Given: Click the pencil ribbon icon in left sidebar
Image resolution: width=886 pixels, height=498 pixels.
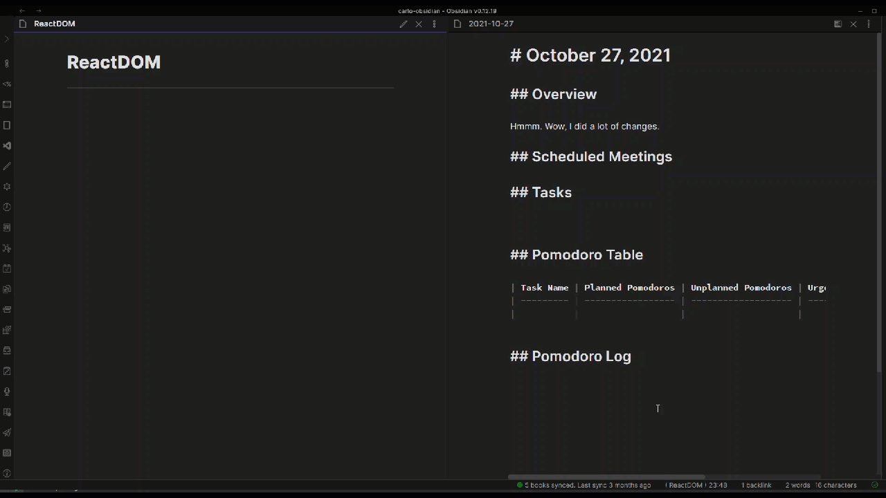Looking at the screenshot, I should click(x=7, y=166).
